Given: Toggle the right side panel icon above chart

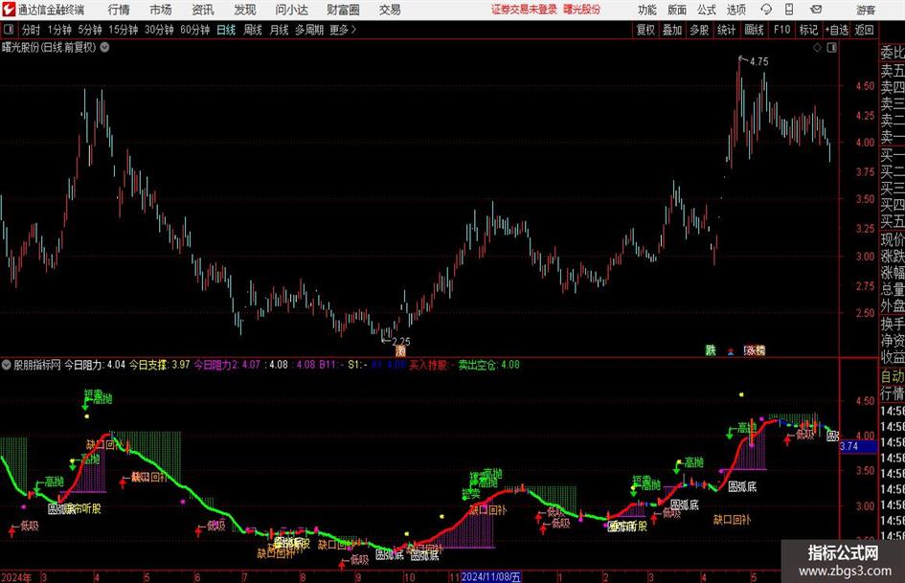Looking at the screenshot, I should coord(831,48).
